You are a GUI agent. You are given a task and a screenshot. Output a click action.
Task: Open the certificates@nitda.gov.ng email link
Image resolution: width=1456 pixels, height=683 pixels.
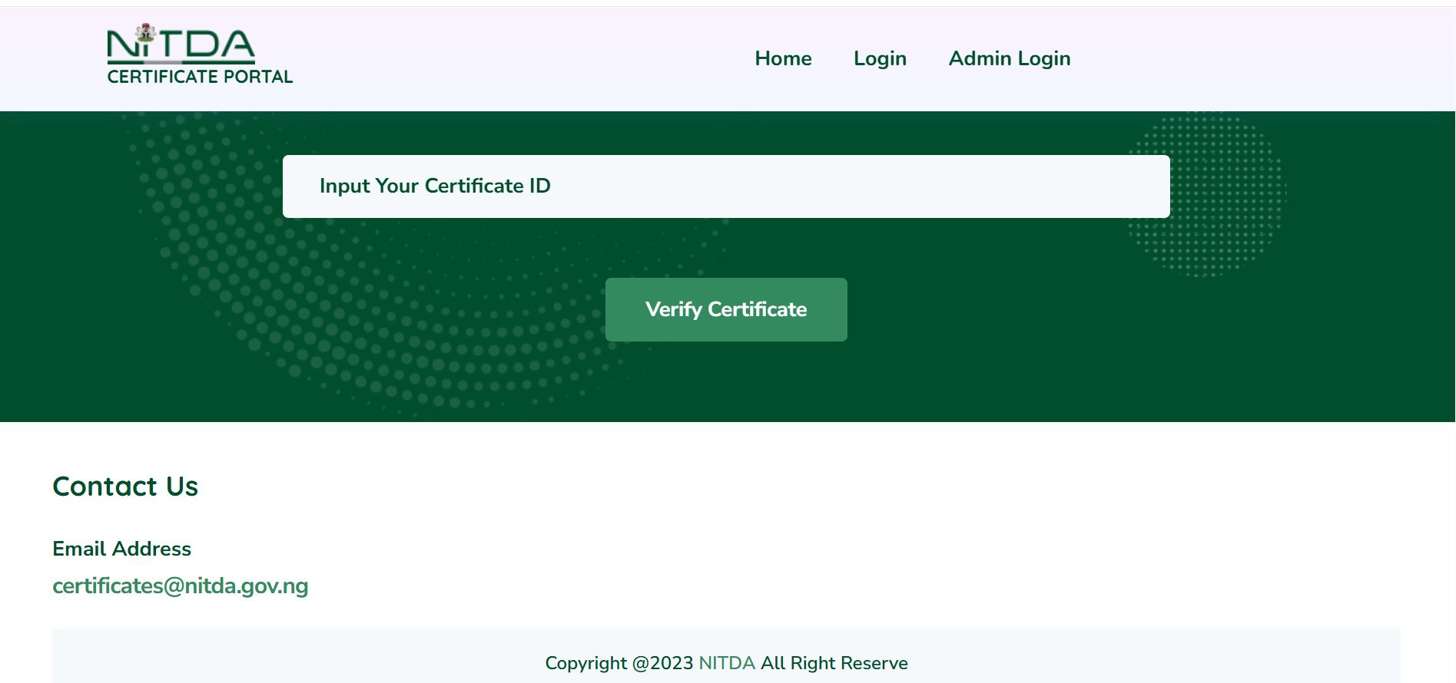(180, 586)
